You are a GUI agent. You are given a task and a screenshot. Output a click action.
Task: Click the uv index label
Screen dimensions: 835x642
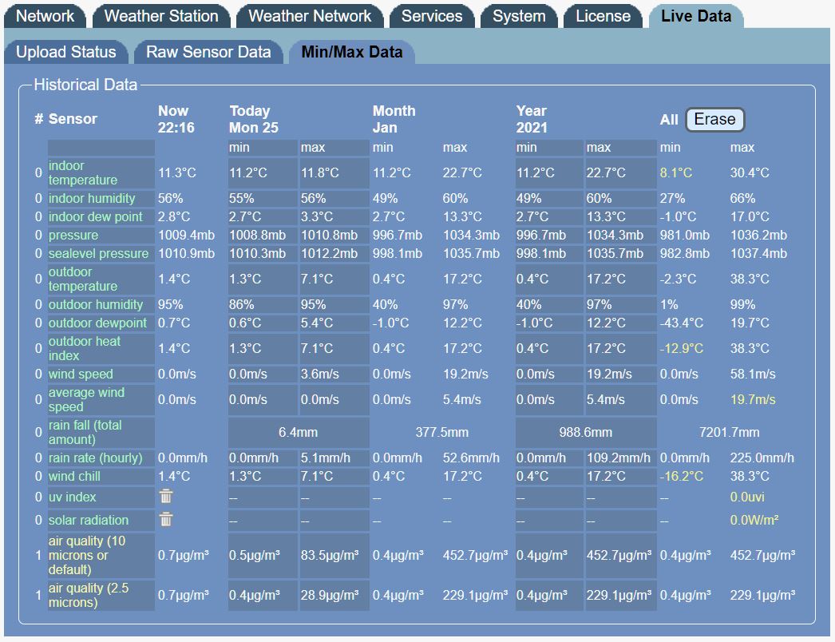(x=73, y=497)
